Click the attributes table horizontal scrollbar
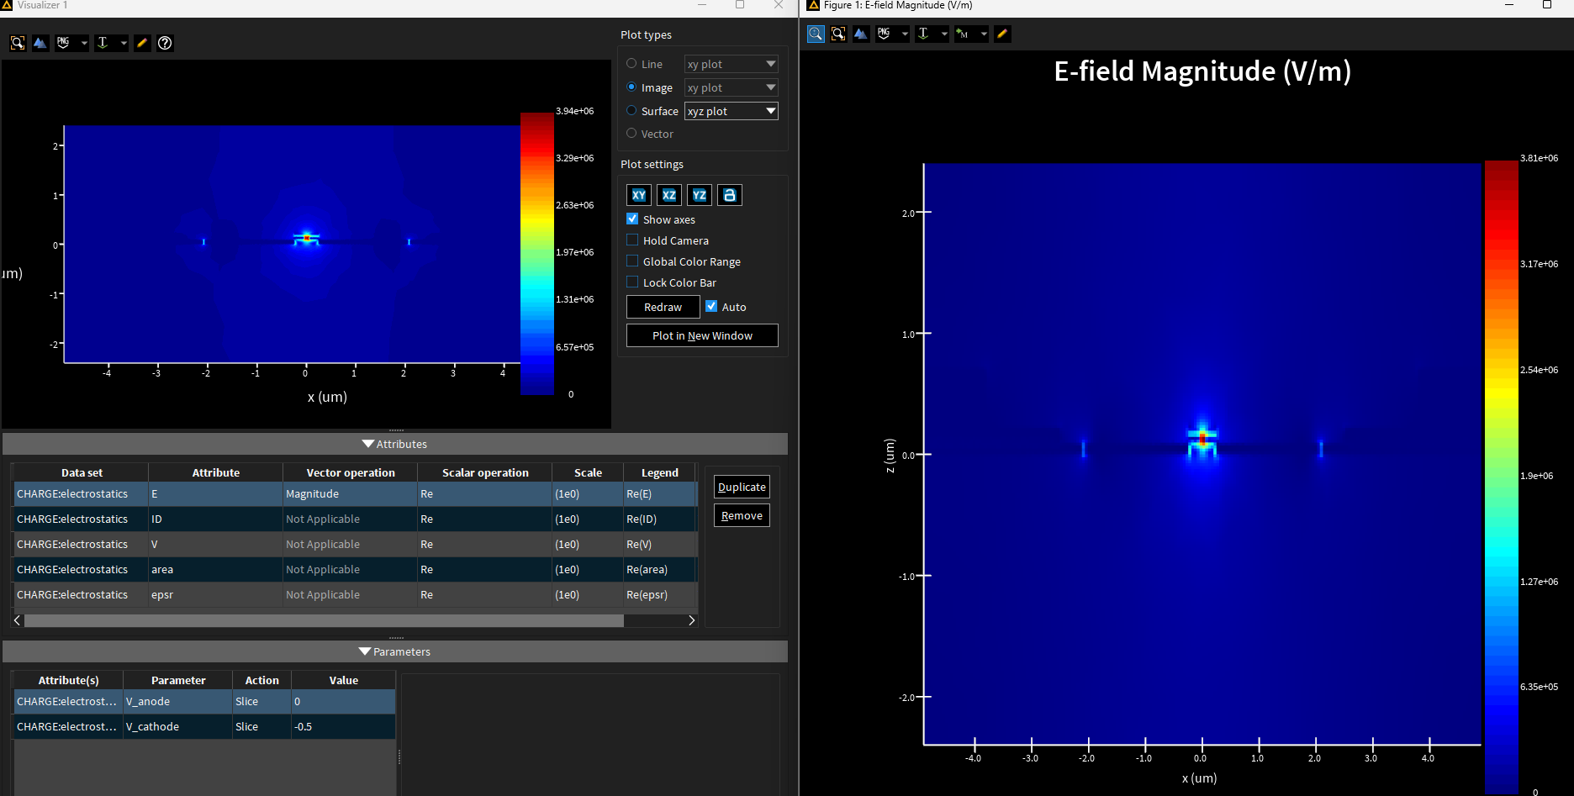Screen dimensions: 1574x796 pos(324,620)
